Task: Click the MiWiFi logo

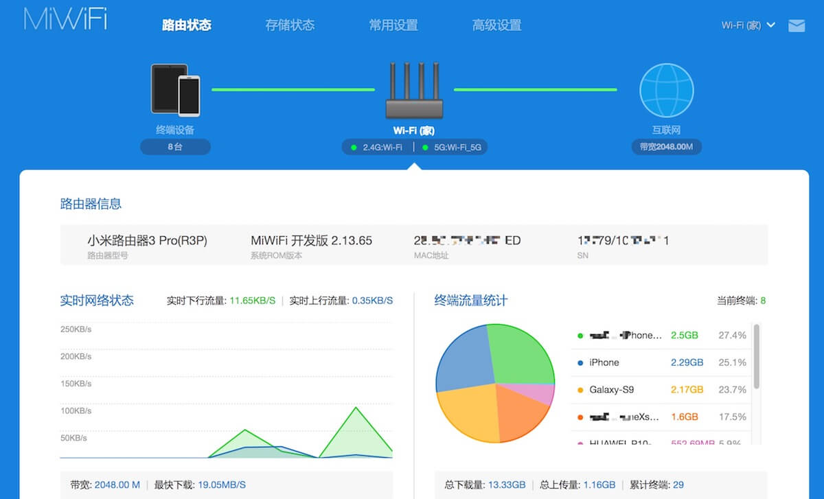Action: pos(65,21)
